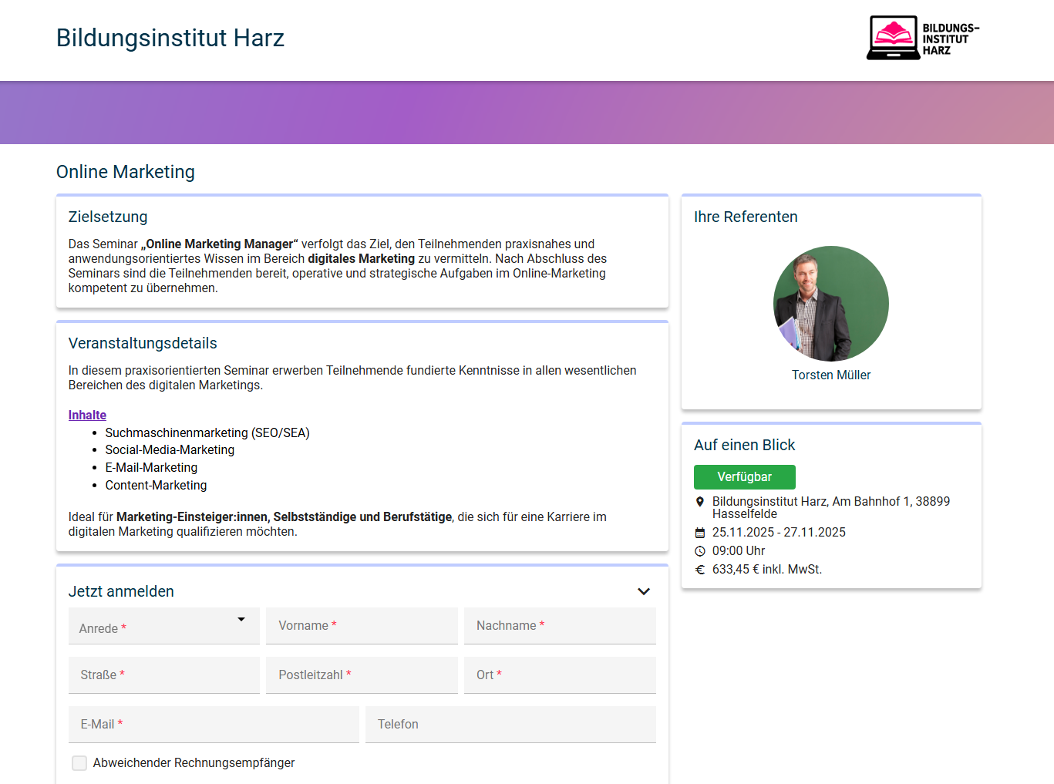Focus the Nachname input field

560,626
